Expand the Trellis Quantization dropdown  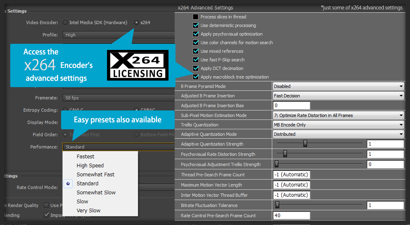(338, 125)
